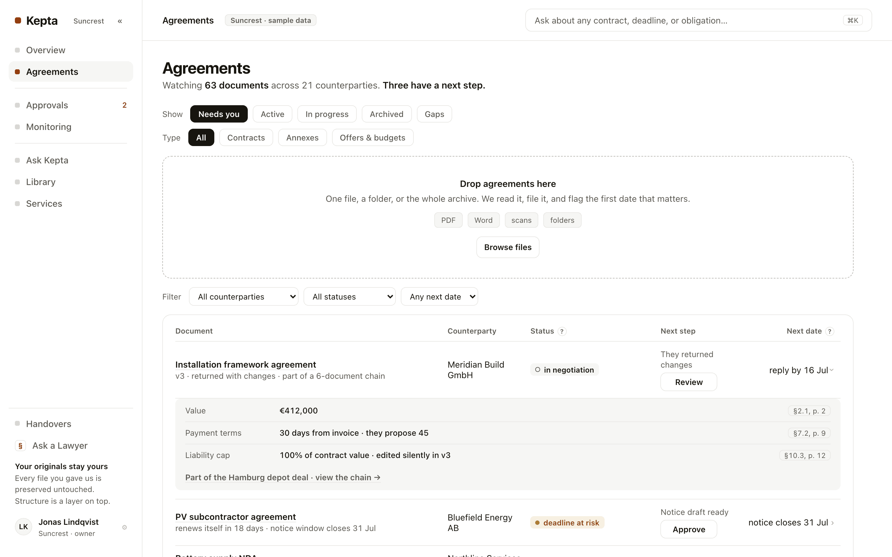Switch show filter to Archived
892x557 pixels.
tap(387, 114)
